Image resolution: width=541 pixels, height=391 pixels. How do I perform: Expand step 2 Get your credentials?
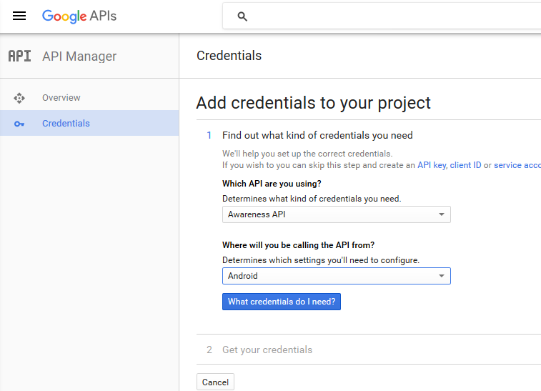(267, 350)
